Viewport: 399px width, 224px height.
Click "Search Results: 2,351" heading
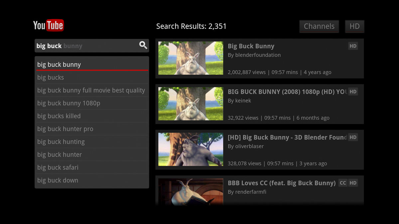coord(191,26)
